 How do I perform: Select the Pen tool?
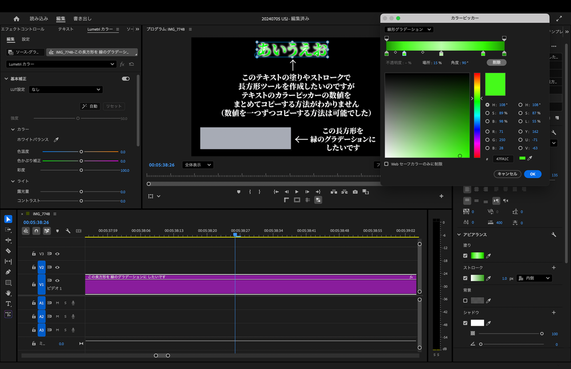point(8,272)
